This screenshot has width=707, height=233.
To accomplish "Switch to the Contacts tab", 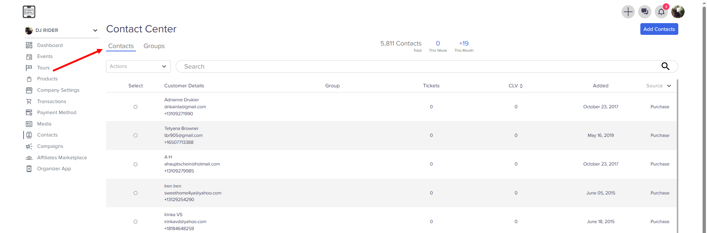I will 121,46.
